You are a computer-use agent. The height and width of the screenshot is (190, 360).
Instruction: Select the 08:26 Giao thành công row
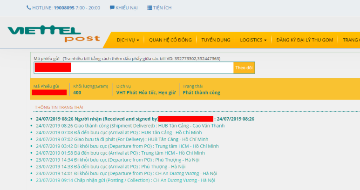click(130, 126)
